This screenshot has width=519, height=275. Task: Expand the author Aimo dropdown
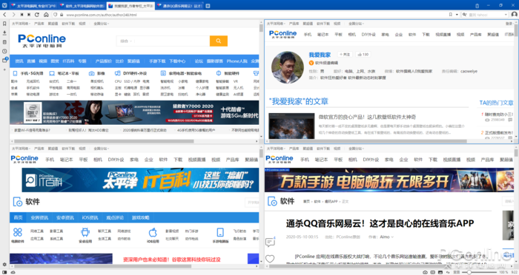pos(386,237)
